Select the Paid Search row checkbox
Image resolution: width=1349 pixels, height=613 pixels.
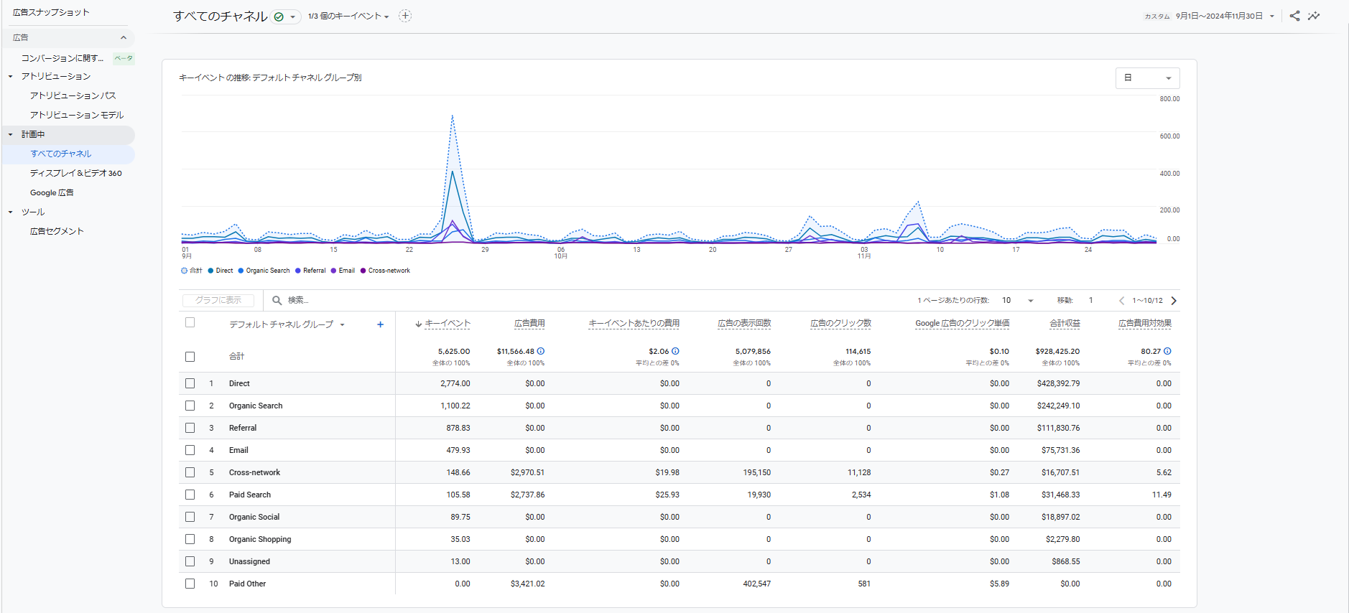coord(190,495)
